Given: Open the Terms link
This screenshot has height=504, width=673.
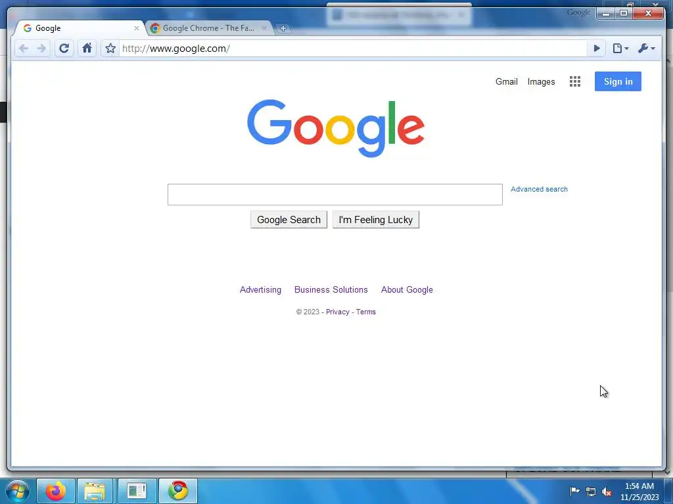Looking at the screenshot, I should pos(365,312).
